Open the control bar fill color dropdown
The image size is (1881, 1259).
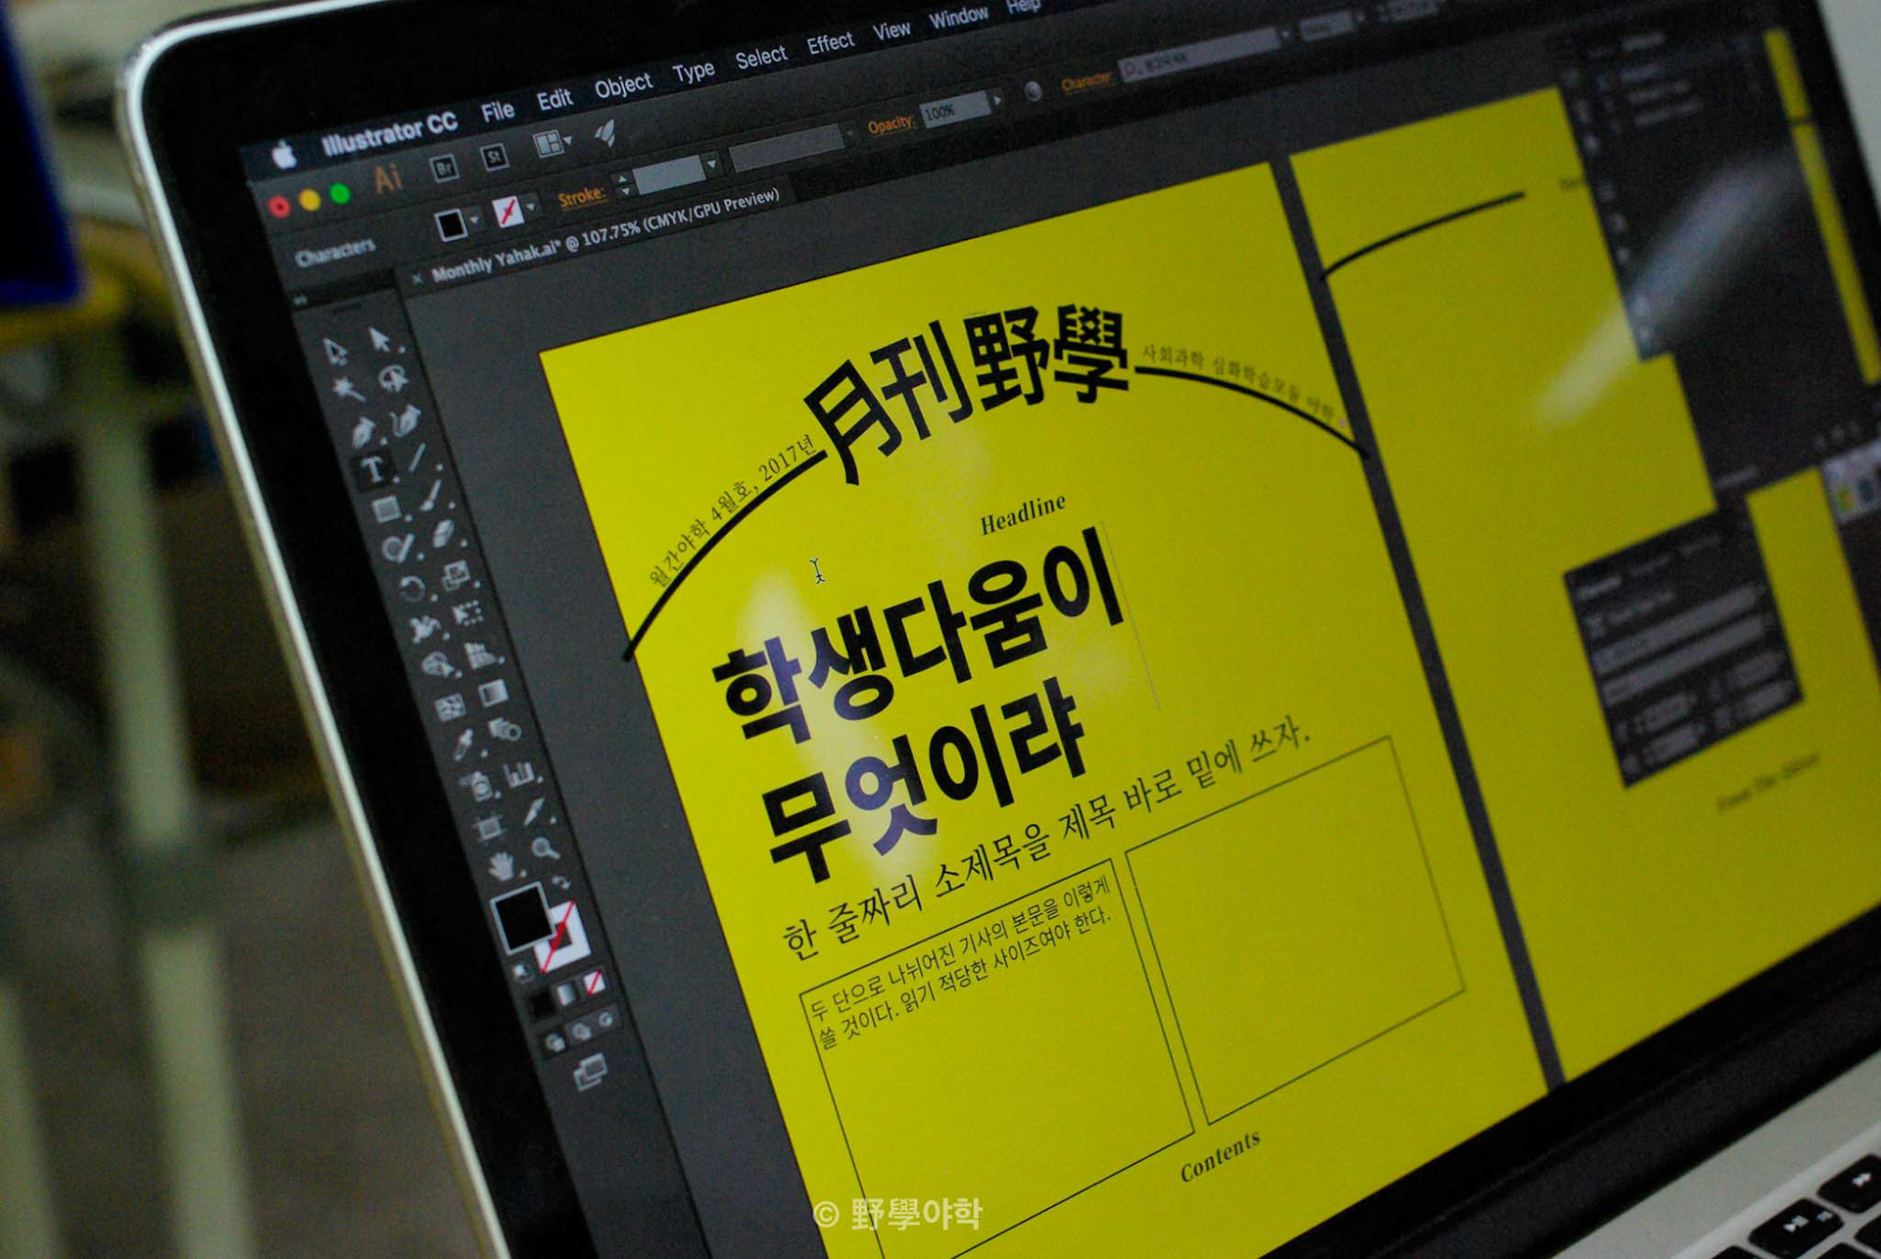click(x=474, y=220)
